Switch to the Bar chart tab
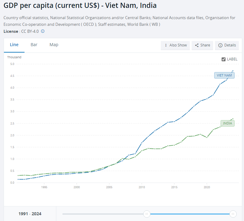The image size is (244, 221). 34,45
